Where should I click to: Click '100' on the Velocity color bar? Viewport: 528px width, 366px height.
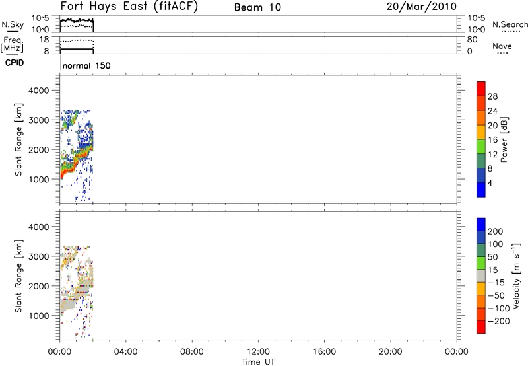[496, 244]
